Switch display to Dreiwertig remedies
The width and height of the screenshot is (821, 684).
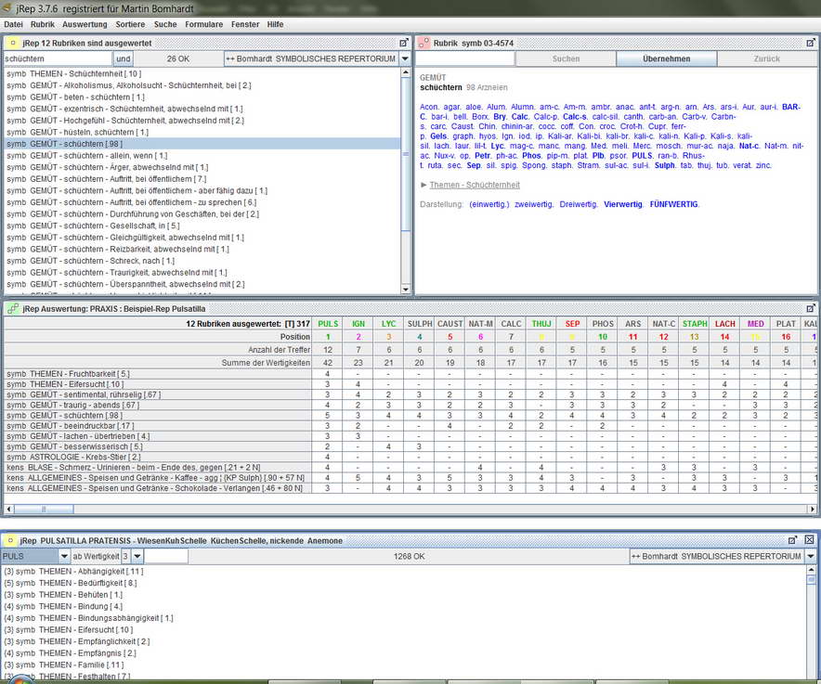[x=578, y=204]
